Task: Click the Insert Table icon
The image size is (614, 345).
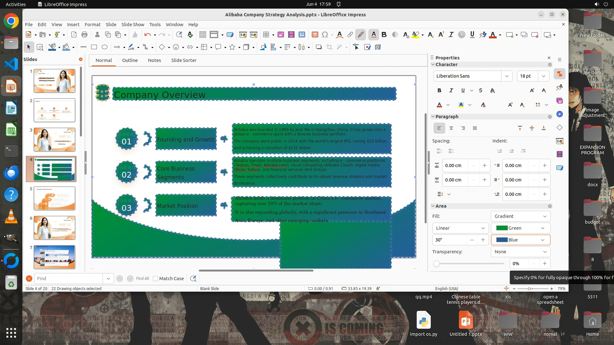Action: click(266, 35)
